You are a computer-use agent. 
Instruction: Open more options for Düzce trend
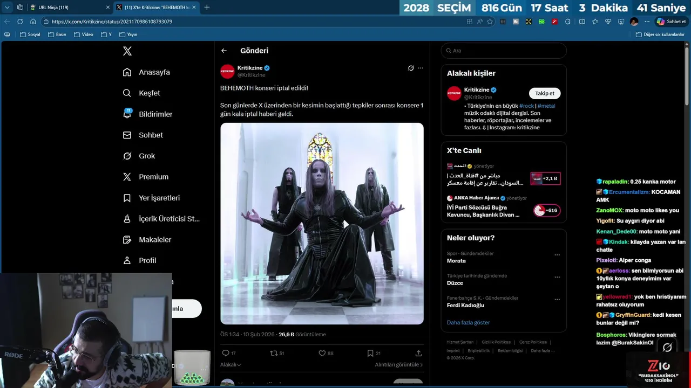click(x=557, y=277)
